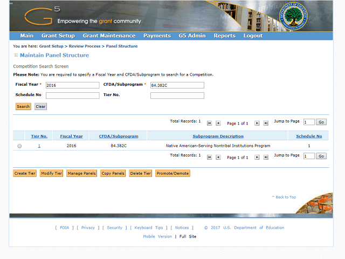Go to first page in top pager

point(209,123)
